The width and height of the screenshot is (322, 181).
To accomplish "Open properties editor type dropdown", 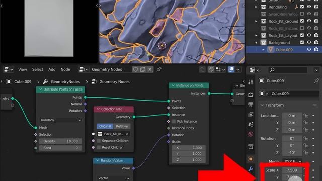I will pos(254,70).
